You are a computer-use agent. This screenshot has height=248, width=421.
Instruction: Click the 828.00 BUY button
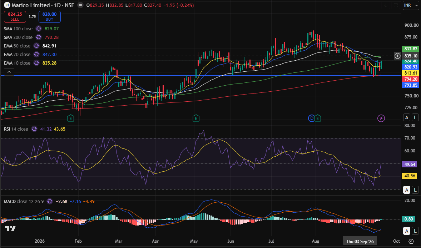pos(50,17)
